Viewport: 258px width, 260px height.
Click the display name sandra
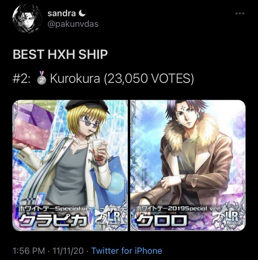point(62,13)
